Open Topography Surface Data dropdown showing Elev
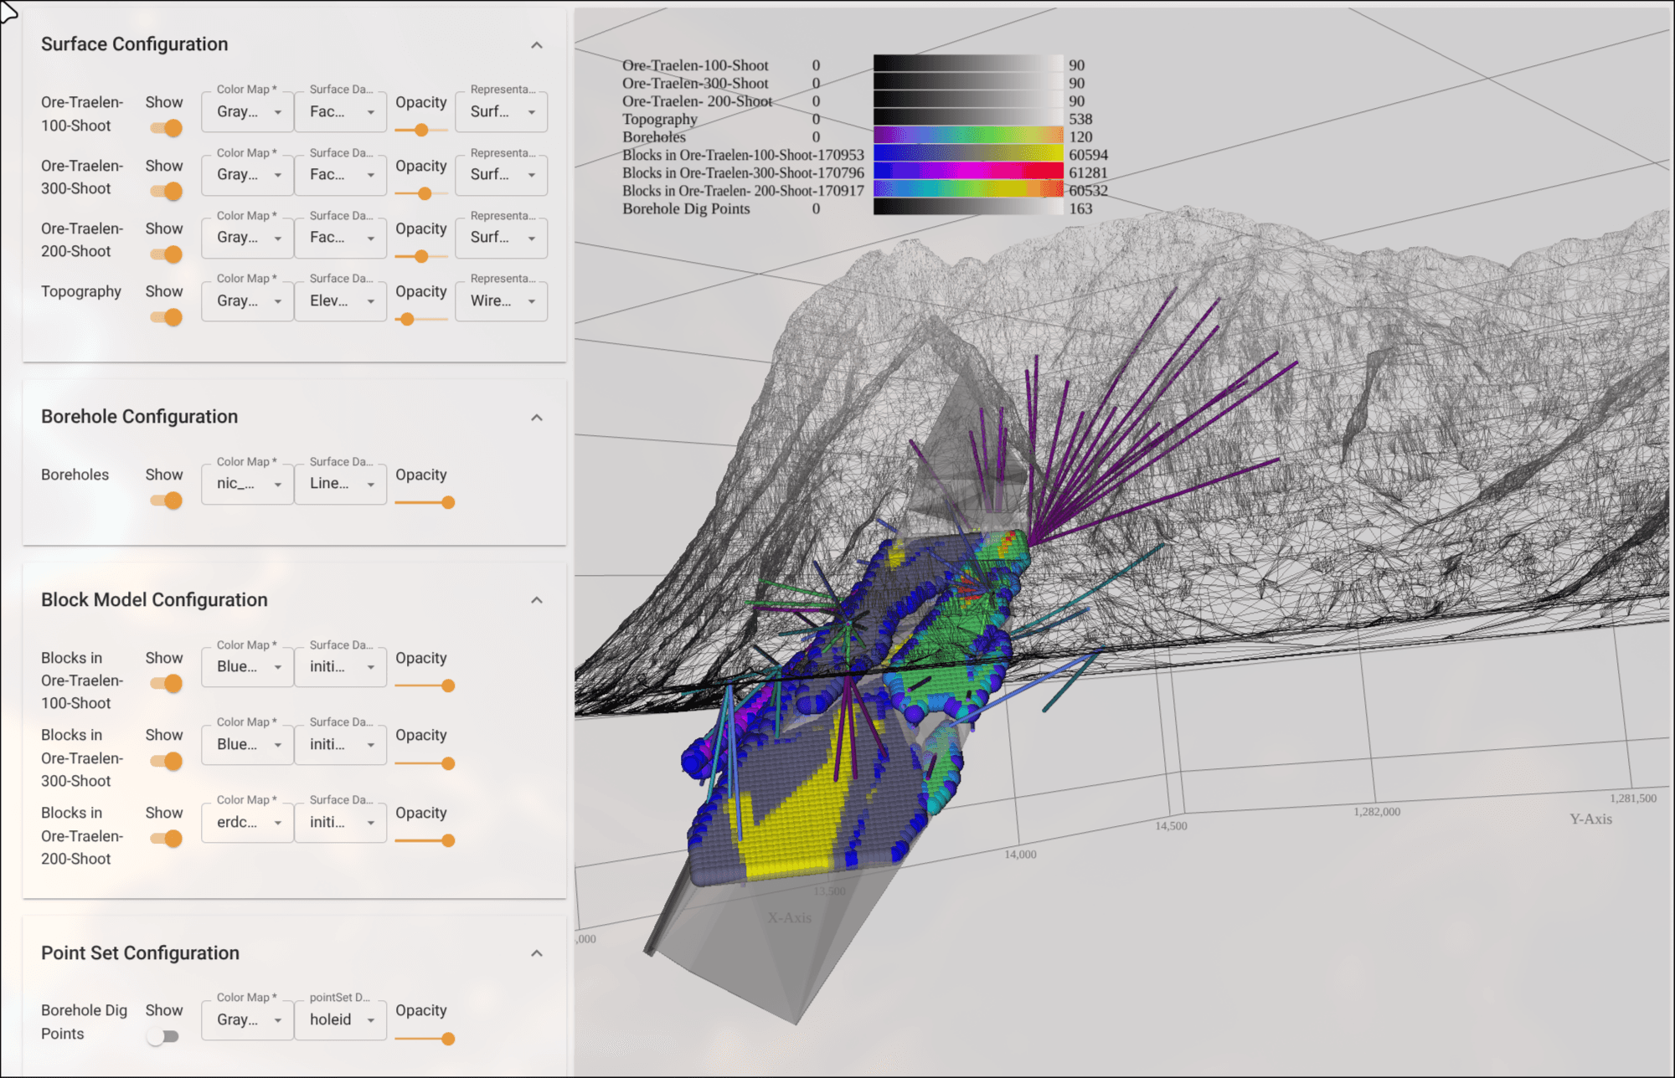Viewport: 1675px width, 1078px height. (x=340, y=301)
